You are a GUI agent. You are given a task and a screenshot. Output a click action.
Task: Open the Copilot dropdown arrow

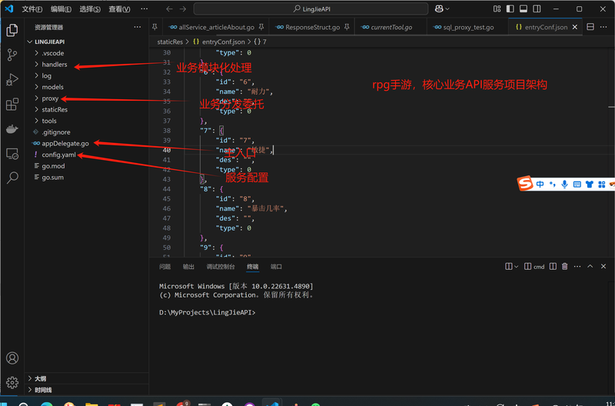point(447,8)
